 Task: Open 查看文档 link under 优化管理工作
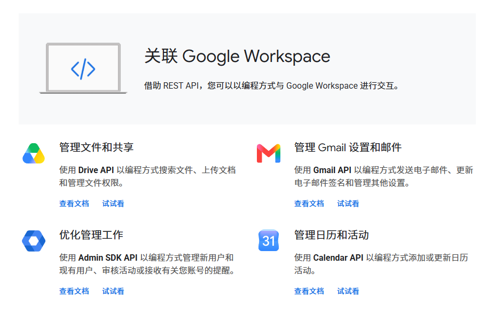pyautogui.click(x=74, y=291)
